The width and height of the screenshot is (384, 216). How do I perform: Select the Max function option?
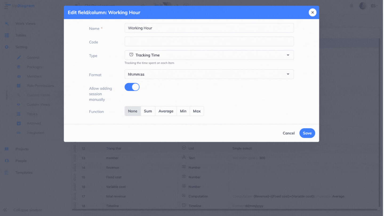tap(197, 111)
